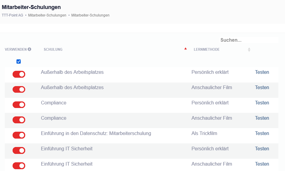This screenshot has height=171, width=285.
Task: Toggle Einführung IT Sicherheit, Persönlich erklärt switch
Action: click(x=19, y=151)
